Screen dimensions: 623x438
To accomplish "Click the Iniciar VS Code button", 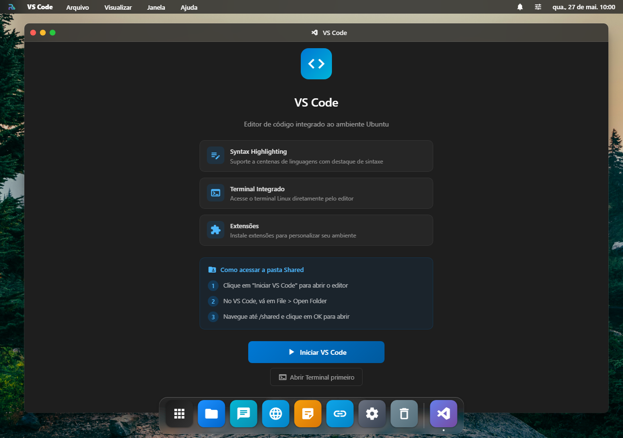I will click(316, 352).
